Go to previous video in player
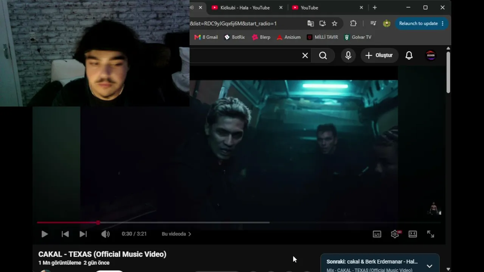 [x=65, y=234]
